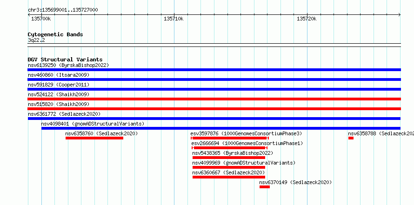Click the chr3:135699001..135727000 coordinate label
The image size is (414, 205).
point(63,10)
